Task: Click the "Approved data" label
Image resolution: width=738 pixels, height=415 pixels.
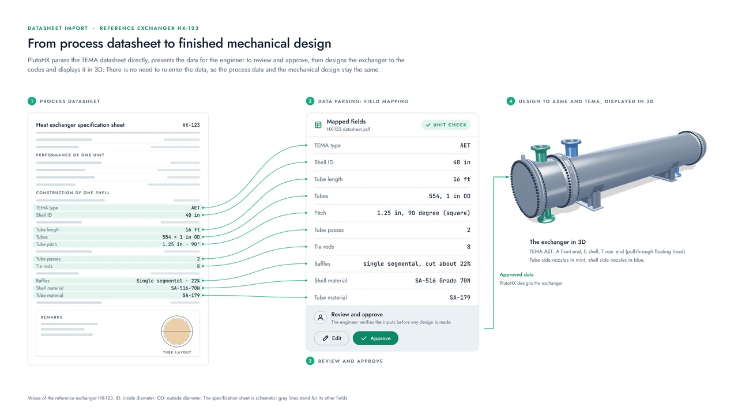Action: (517, 275)
